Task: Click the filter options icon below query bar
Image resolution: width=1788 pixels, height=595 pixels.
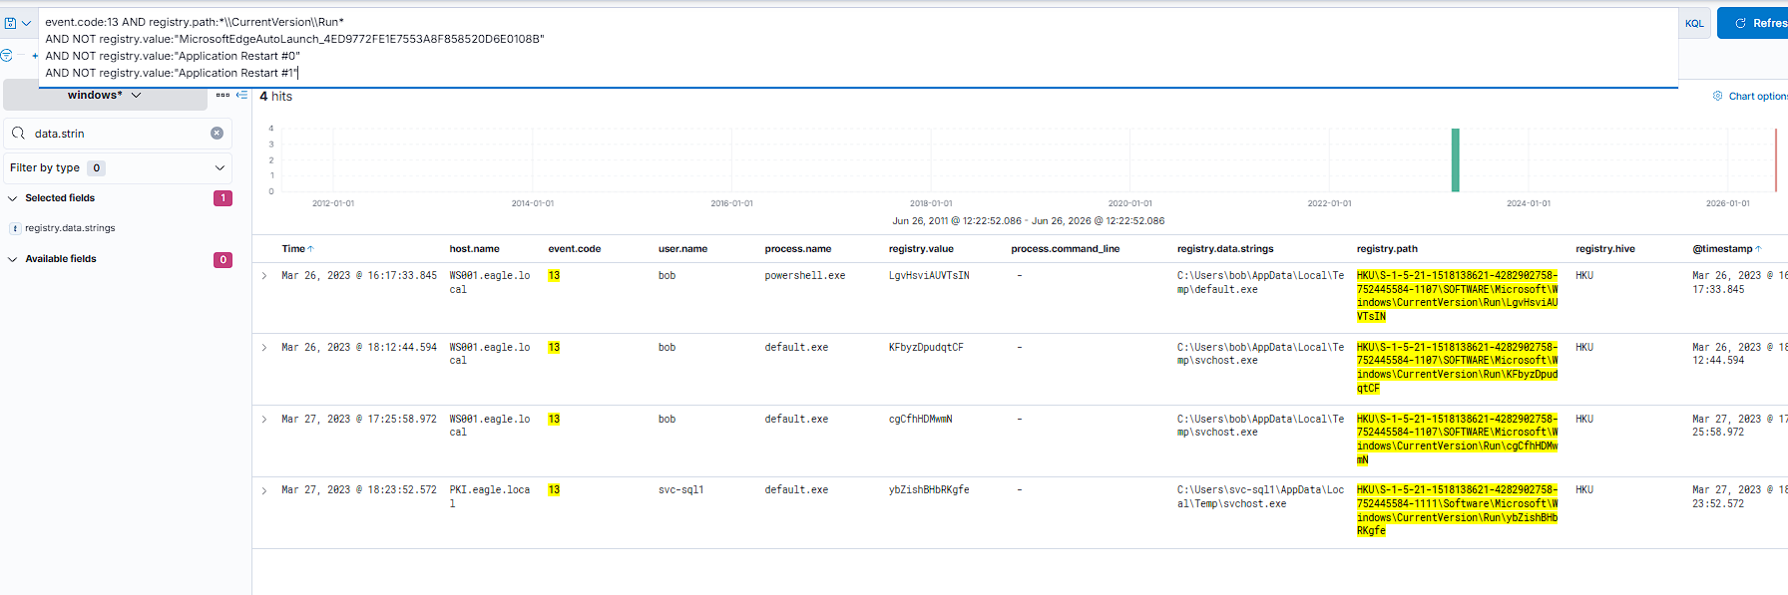Action: [6, 56]
